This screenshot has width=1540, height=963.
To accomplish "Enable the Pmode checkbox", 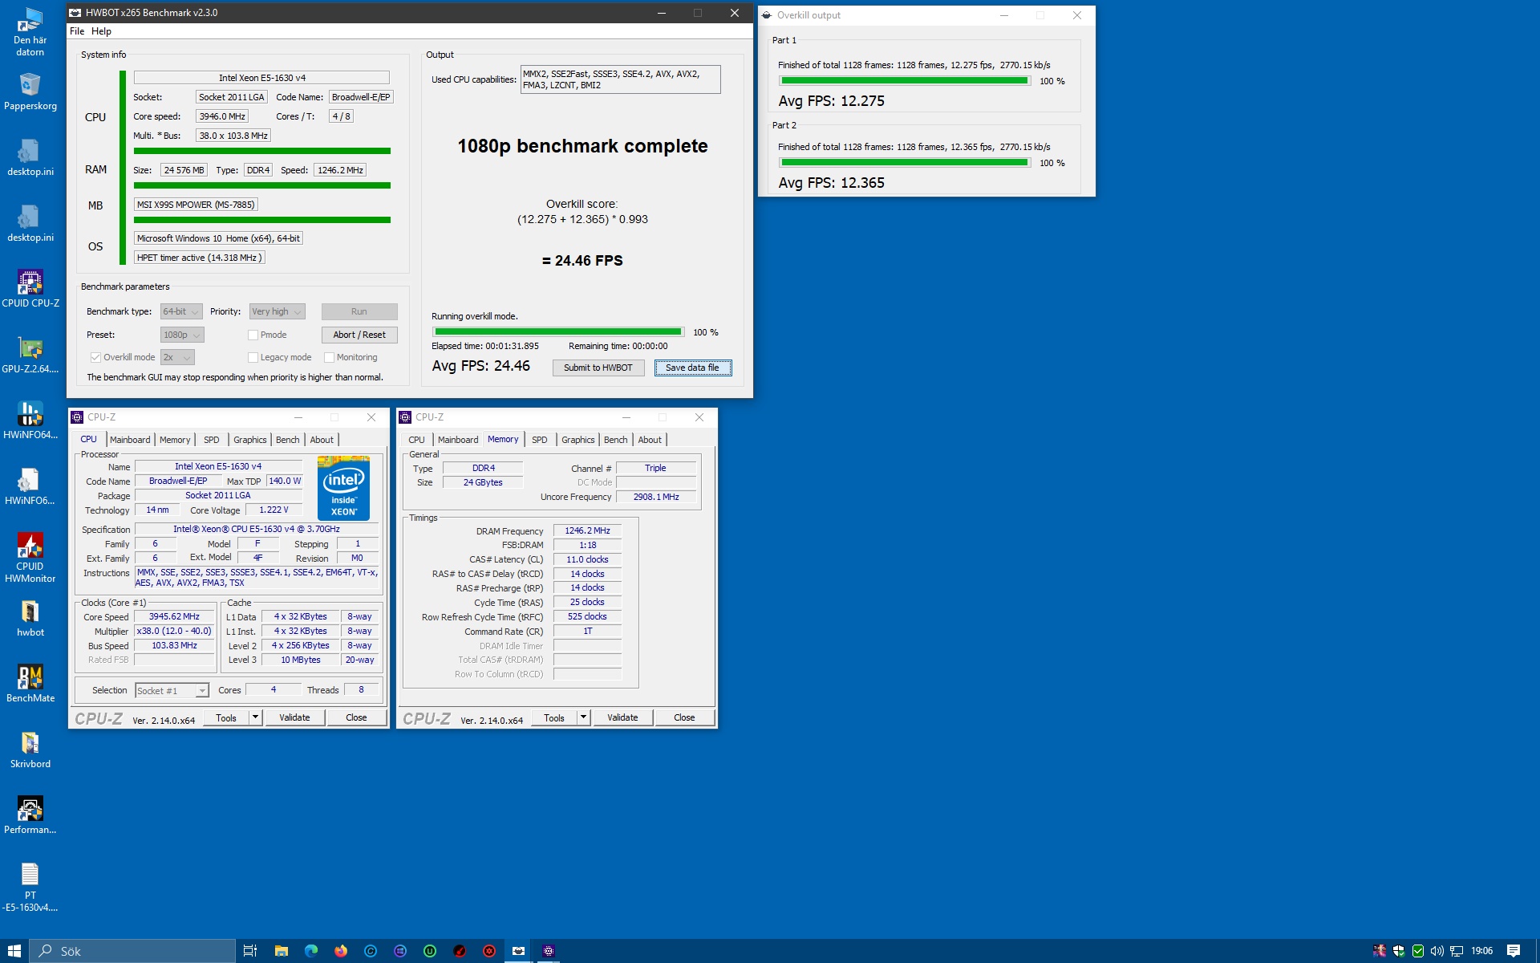I will click(253, 335).
